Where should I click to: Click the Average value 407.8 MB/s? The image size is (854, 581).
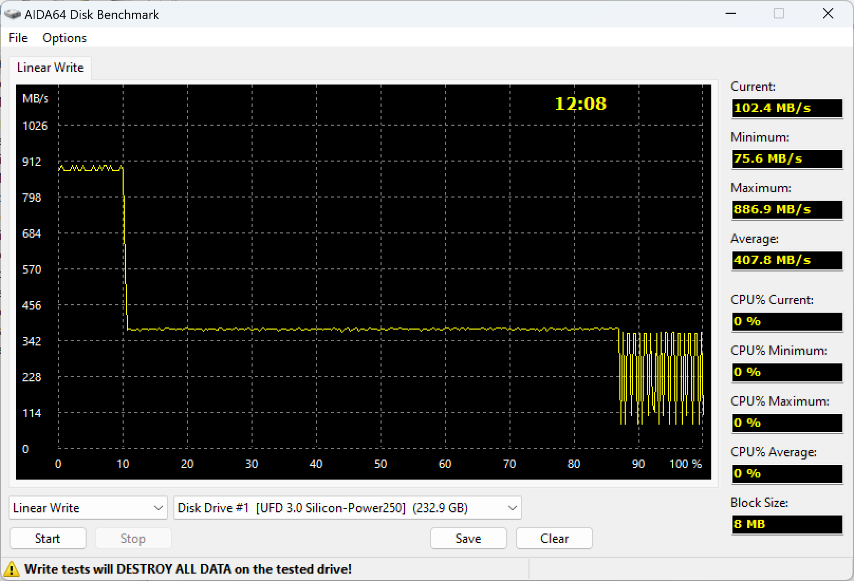[x=787, y=260]
